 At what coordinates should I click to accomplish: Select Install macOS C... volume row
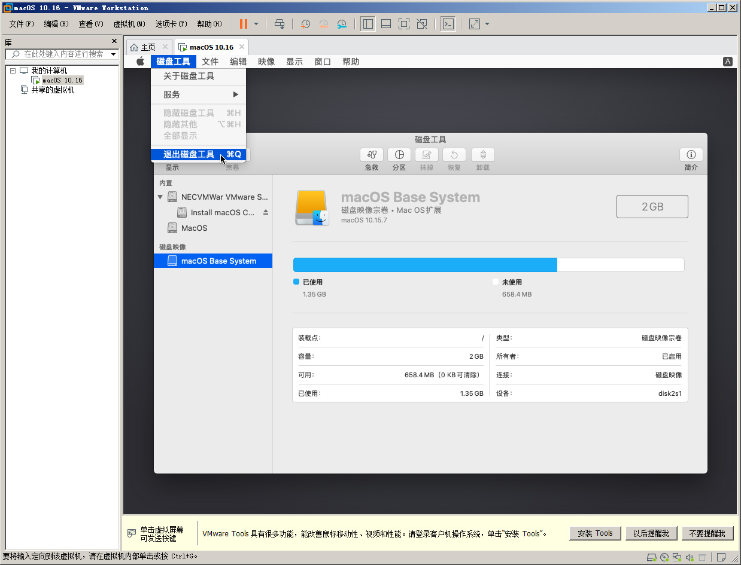pyautogui.click(x=213, y=212)
